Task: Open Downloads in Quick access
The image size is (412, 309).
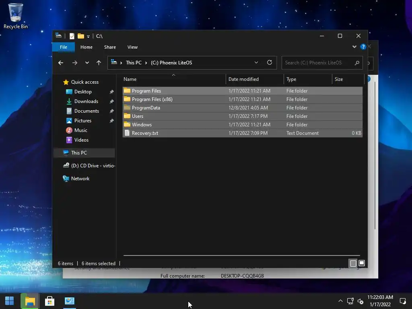Action: pos(86,101)
